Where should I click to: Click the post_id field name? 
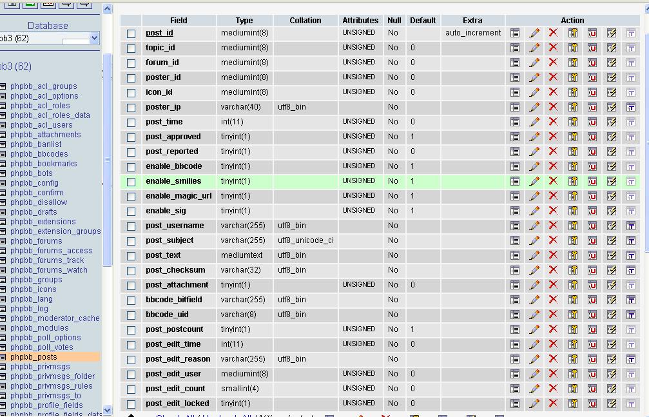click(159, 33)
